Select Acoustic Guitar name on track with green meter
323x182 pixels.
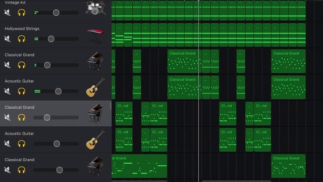coord(19,81)
